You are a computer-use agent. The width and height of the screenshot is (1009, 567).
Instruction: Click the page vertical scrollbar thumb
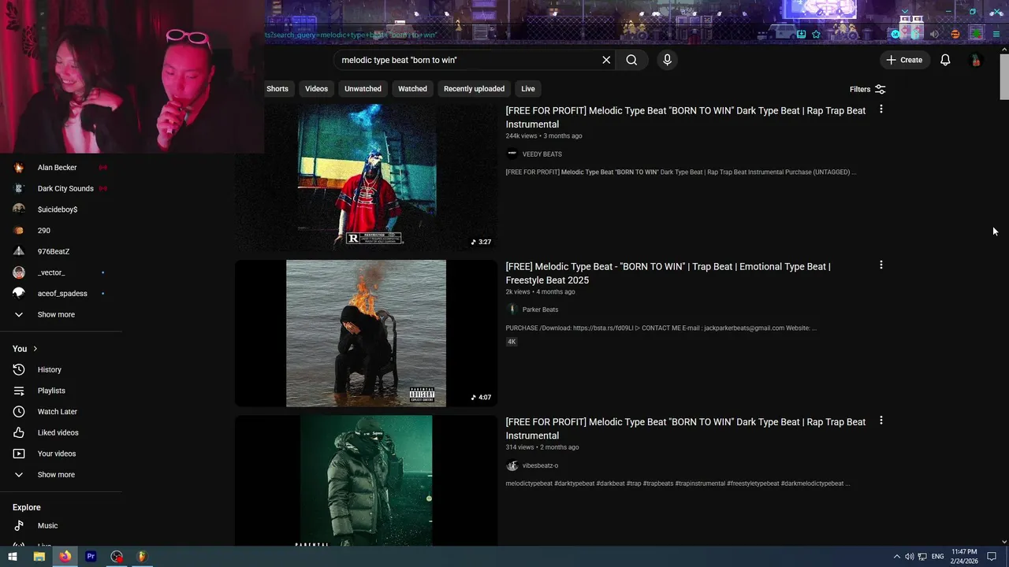1004,76
